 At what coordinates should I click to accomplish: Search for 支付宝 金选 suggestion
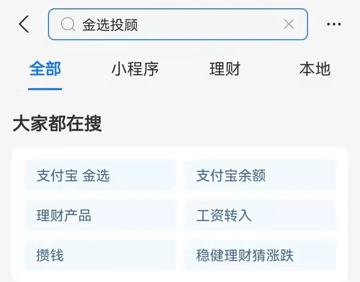coord(100,176)
